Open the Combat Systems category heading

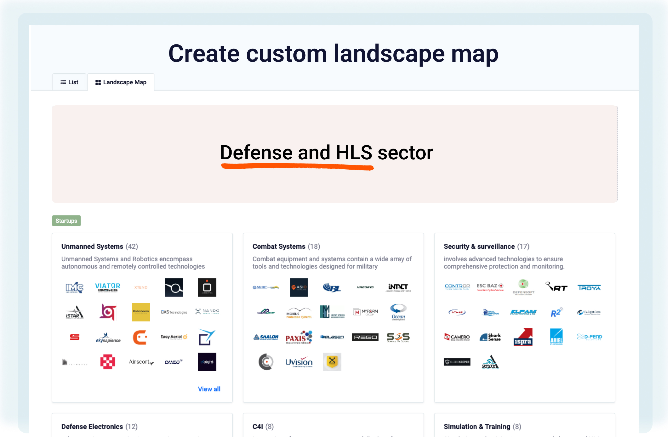[x=279, y=246]
